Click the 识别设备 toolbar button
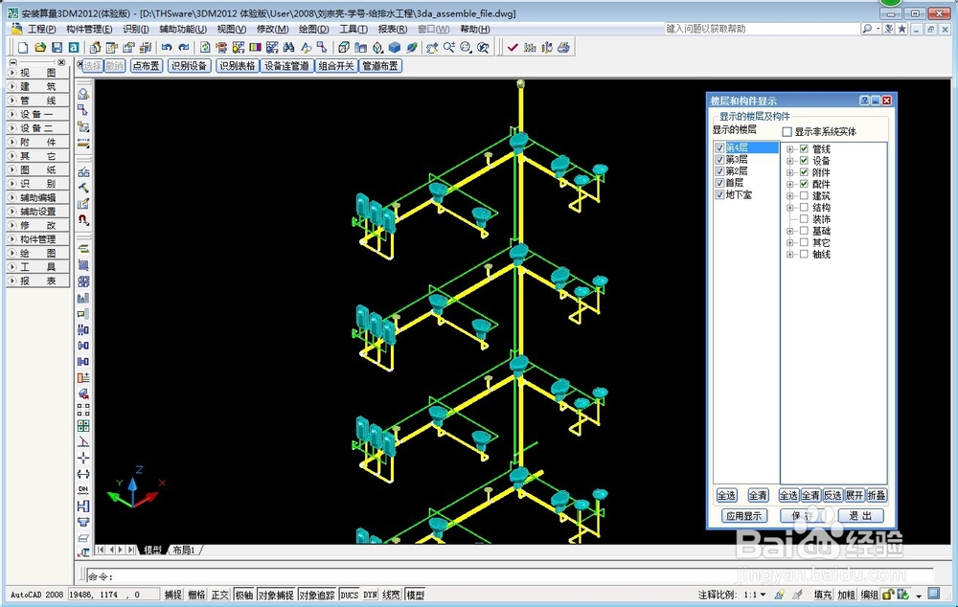This screenshot has height=607, width=958. pyautogui.click(x=189, y=66)
